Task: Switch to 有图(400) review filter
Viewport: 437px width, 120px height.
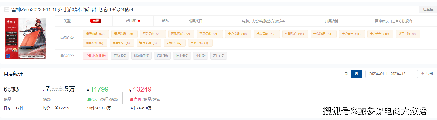Action: point(120,56)
